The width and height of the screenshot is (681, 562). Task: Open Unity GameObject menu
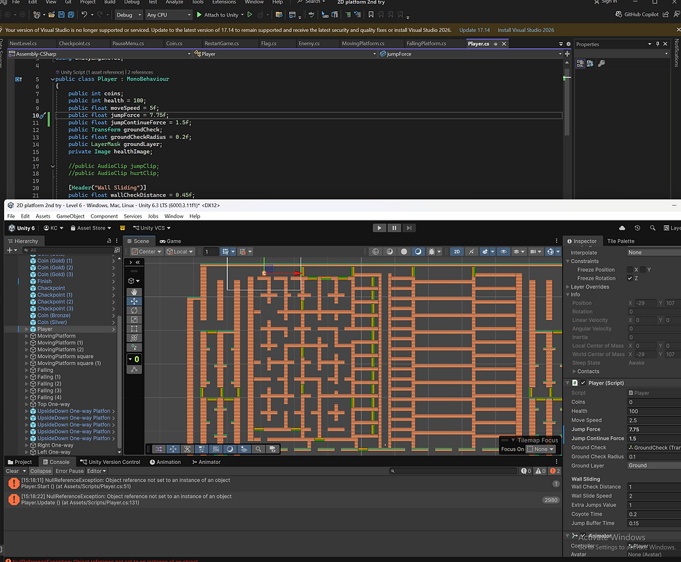[x=70, y=216]
